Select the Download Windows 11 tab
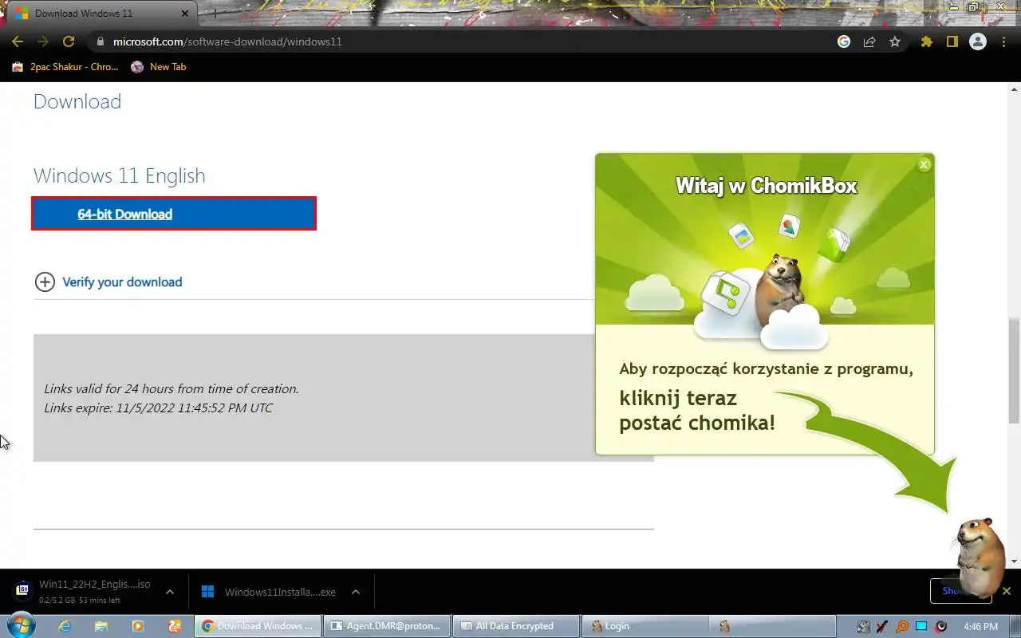 (x=101, y=14)
